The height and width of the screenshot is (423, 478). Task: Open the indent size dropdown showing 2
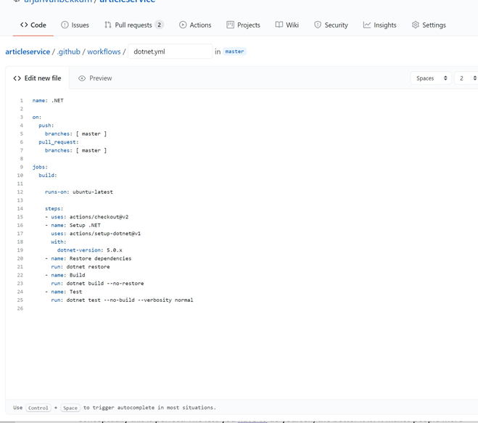467,78
